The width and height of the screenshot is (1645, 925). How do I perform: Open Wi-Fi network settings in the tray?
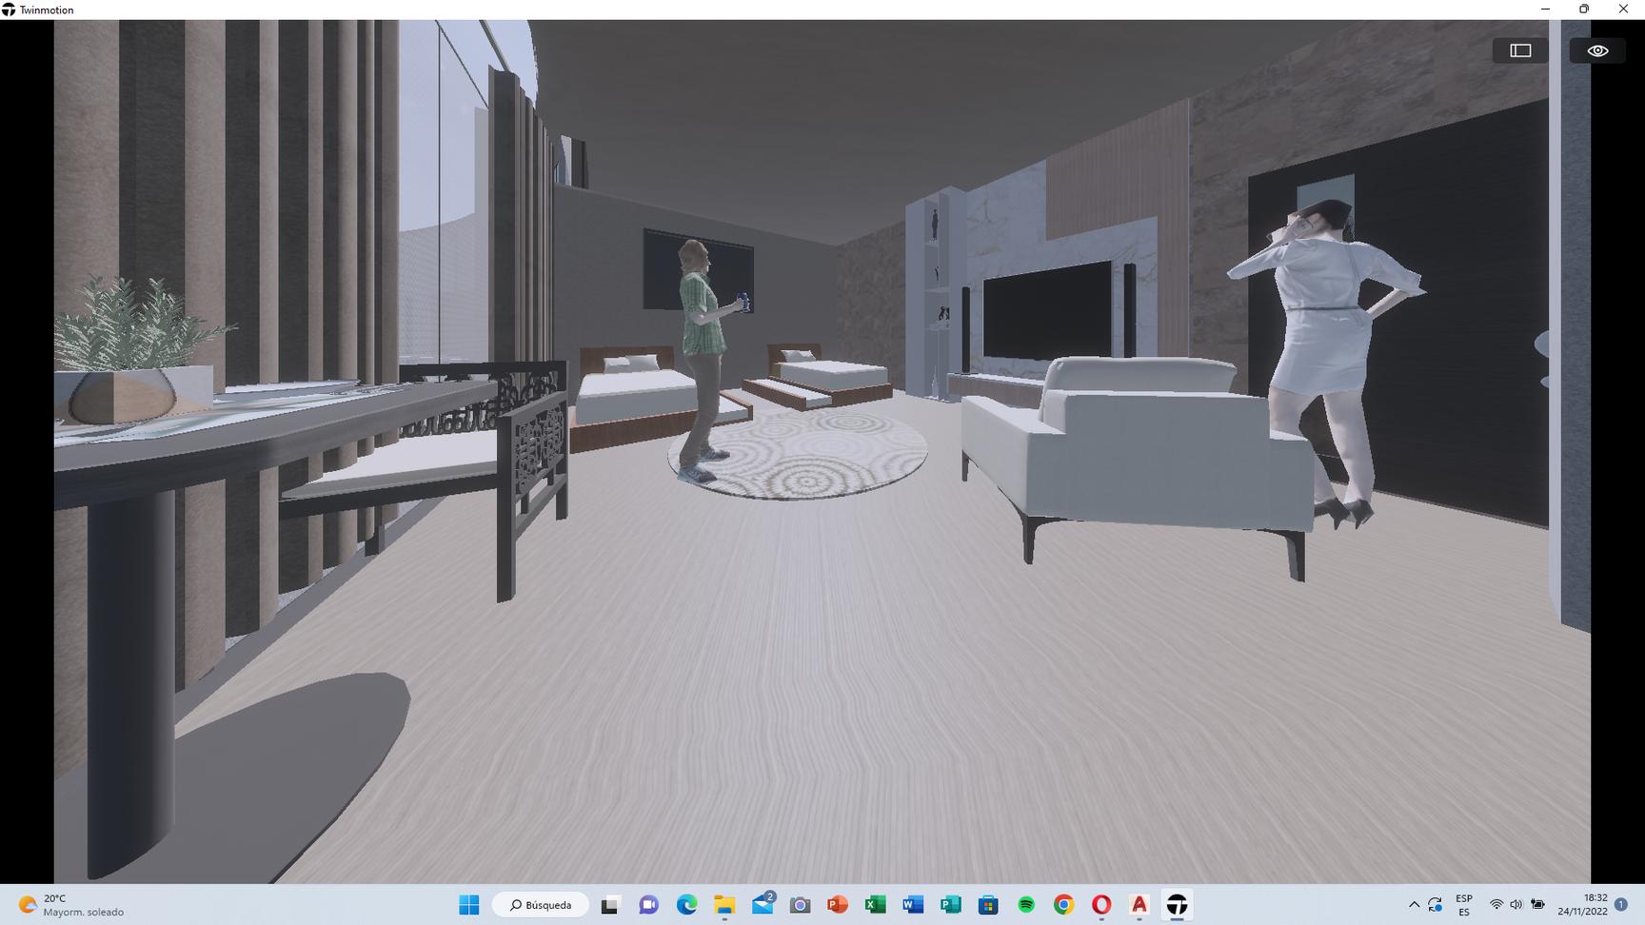point(1496,905)
